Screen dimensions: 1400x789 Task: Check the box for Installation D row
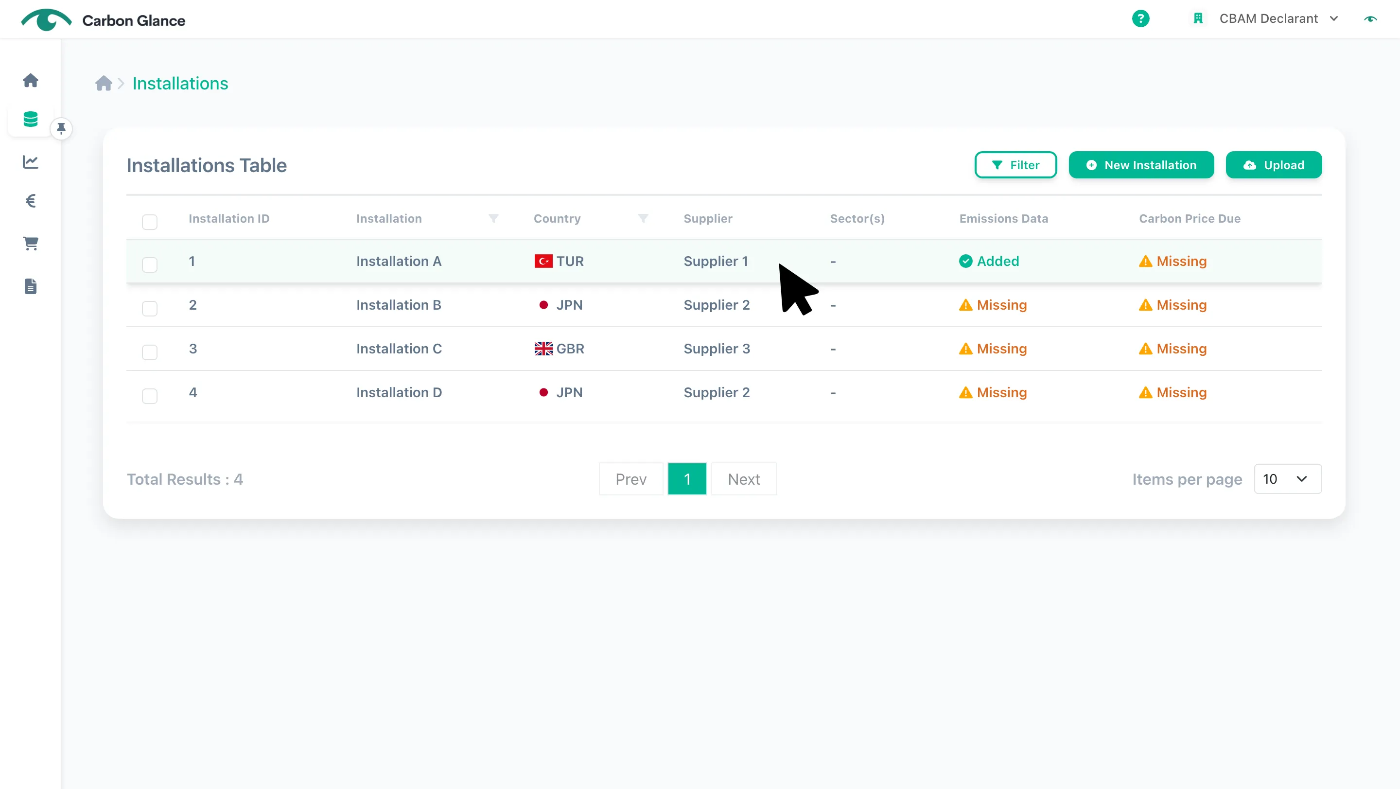coord(149,396)
